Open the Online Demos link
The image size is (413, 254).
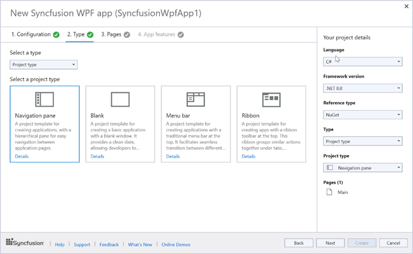click(x=176, y=244)
